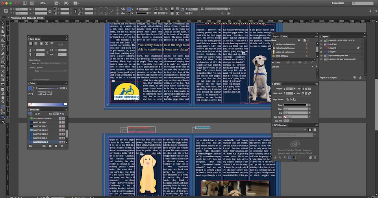Viewport: 378px width, 198px height.
Task: Select the yellow lab cartoon.png link
Action: tap(293, 52)
